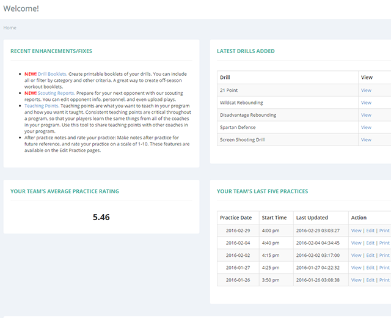View the 21 Point drill

tap(366, 91)
